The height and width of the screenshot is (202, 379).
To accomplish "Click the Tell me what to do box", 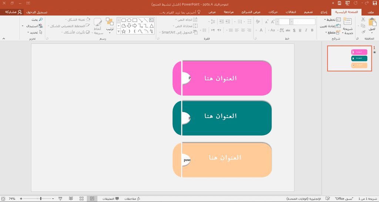I will click(x=180, y=12).
